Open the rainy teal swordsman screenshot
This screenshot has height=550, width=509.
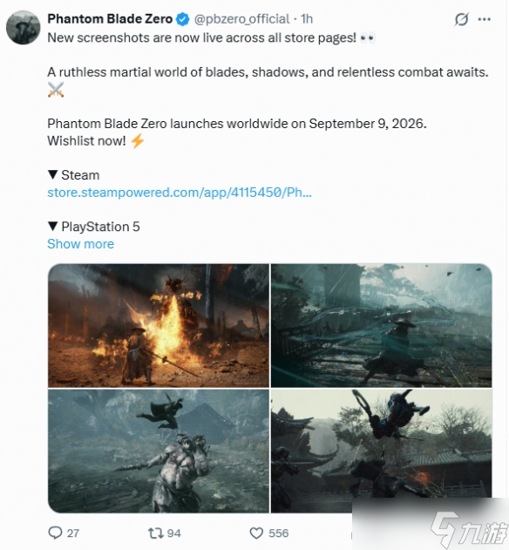click(x=381, y=325)
